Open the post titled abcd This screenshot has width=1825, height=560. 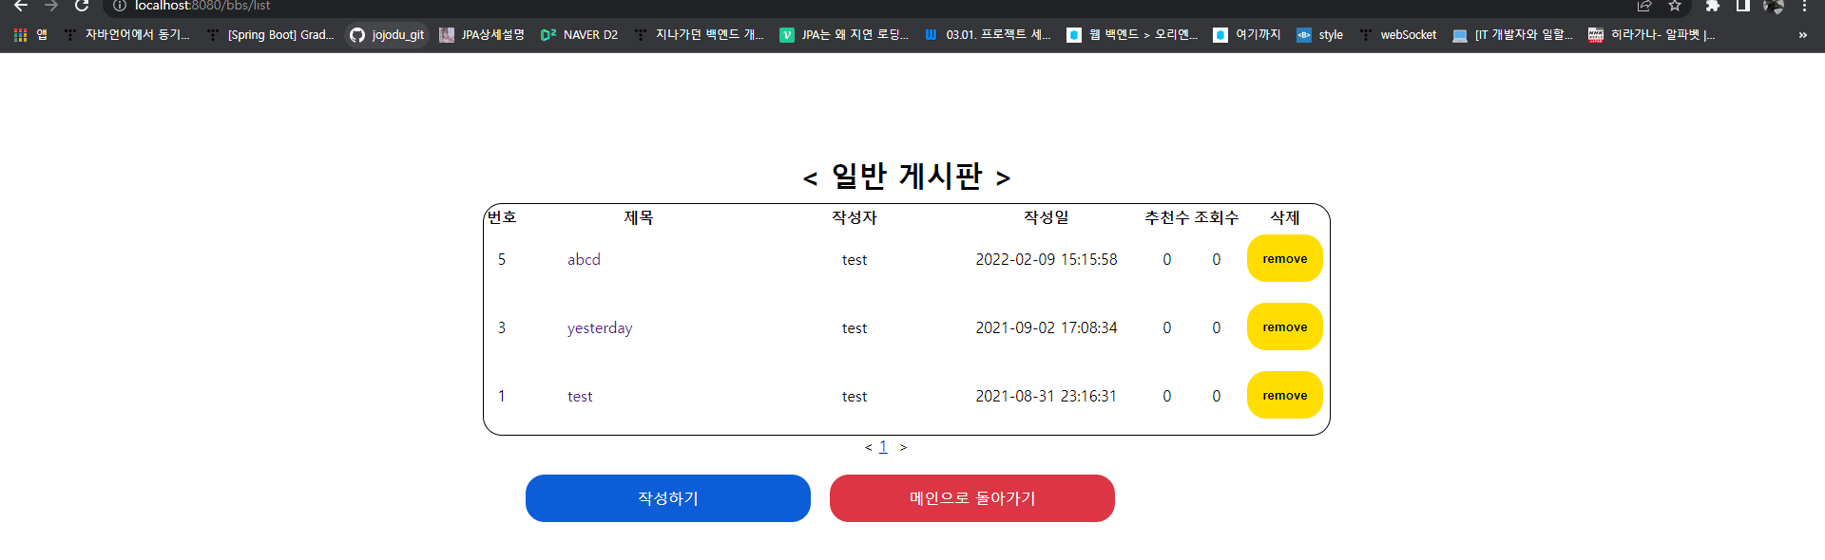pos(584,259)
